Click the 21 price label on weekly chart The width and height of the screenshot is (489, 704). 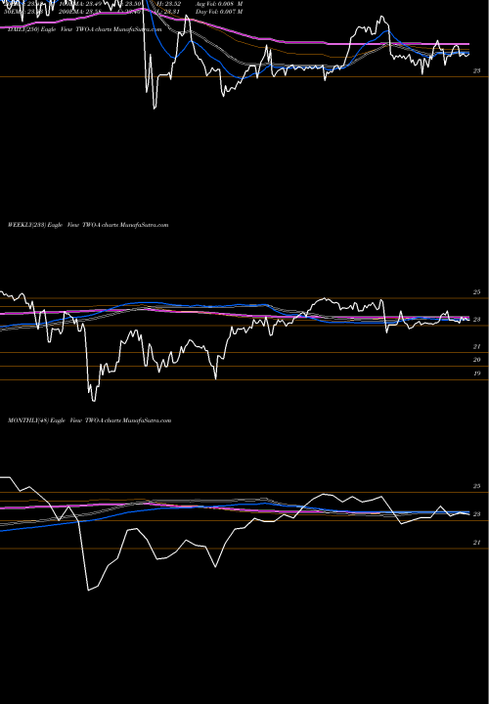pyautogui.click(x=476, y=346)
